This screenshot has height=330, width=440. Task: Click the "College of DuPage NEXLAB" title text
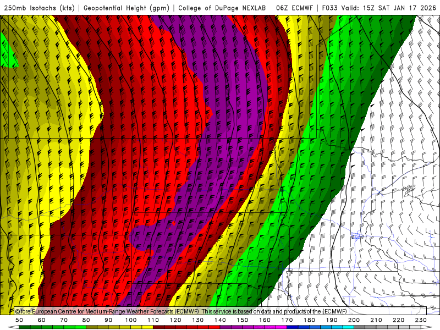click(222, 8)
